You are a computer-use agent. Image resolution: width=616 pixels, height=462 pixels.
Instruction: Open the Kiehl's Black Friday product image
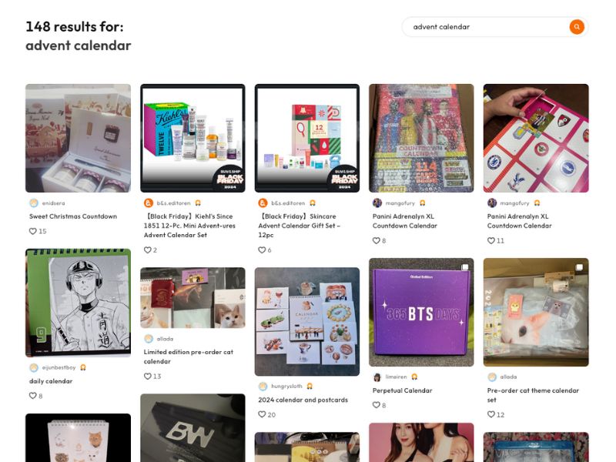(192, 138)
